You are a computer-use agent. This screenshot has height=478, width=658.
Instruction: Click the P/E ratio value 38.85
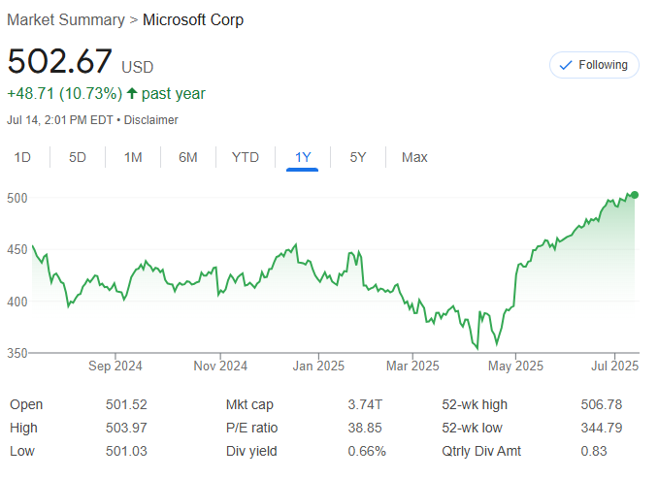click(x=365, y=428)
